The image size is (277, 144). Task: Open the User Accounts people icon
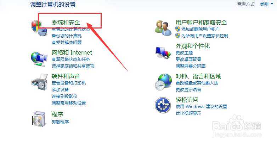point(163,28)
